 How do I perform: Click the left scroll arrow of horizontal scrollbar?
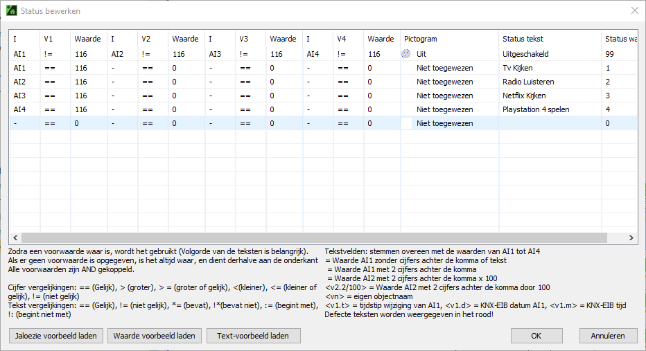[x=15, y=238]
